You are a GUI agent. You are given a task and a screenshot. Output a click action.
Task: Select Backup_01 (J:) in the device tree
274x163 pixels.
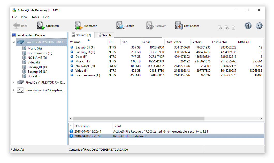(37, 67)
